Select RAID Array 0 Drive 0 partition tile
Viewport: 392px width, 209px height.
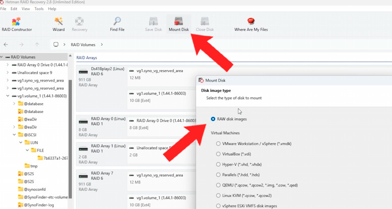point(161,126)
